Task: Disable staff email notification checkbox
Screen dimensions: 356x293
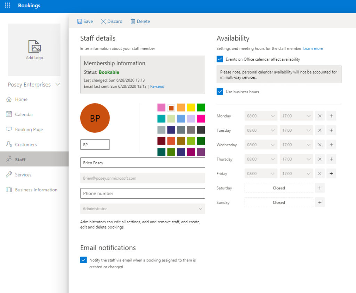Action: click(83, 260)
